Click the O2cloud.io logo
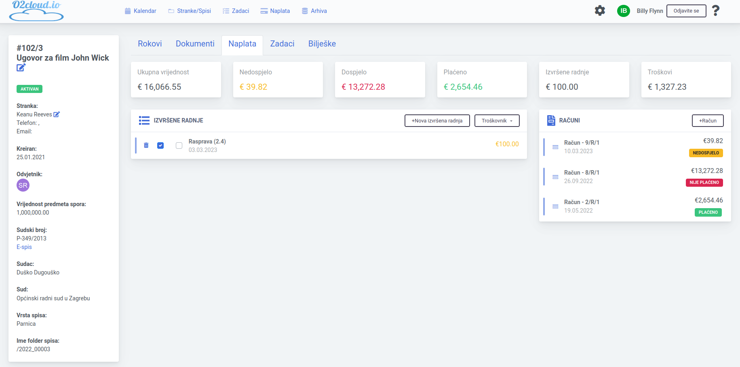This screenshot has width=740, height=367. (x=36, y=11)
